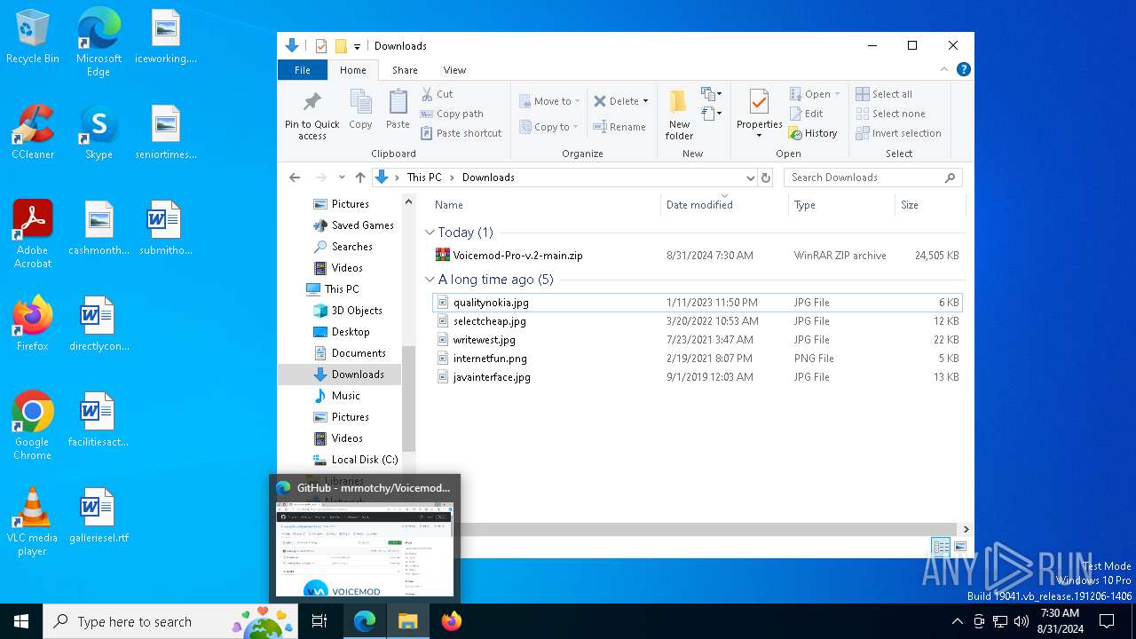Click Select none
Screen dimensions: 1136x639
coord(890,114)
